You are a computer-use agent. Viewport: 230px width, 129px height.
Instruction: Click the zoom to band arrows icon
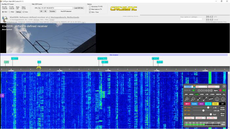pyautogui.click(x=199, y=99)
